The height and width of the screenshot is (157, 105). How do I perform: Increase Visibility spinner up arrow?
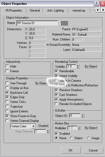coord(78,65)
